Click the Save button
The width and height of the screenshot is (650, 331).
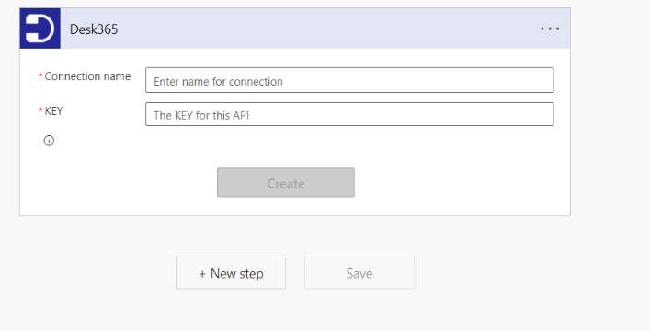[x=359, y=273]
